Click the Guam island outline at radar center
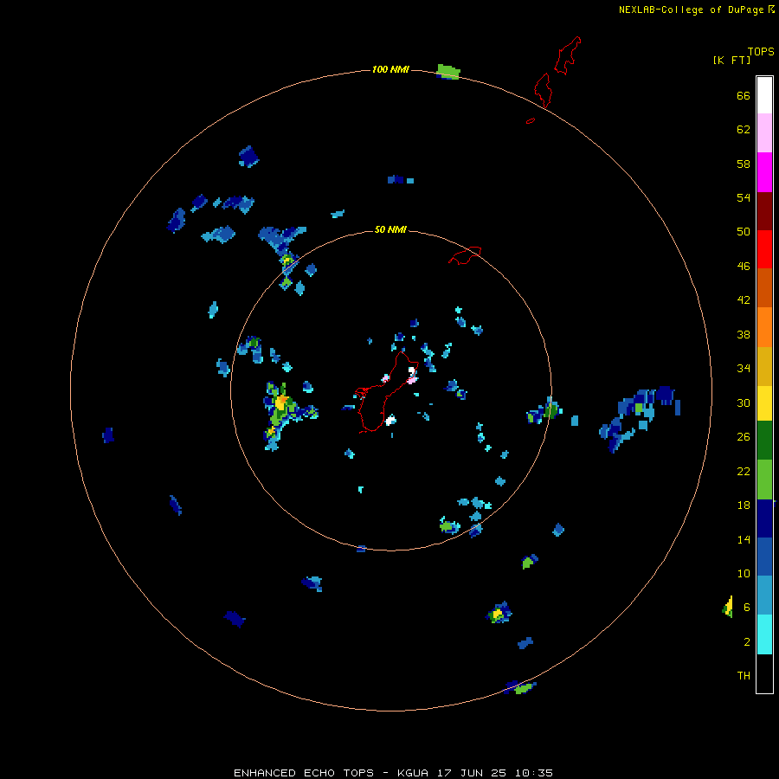 tap(387, 392)
